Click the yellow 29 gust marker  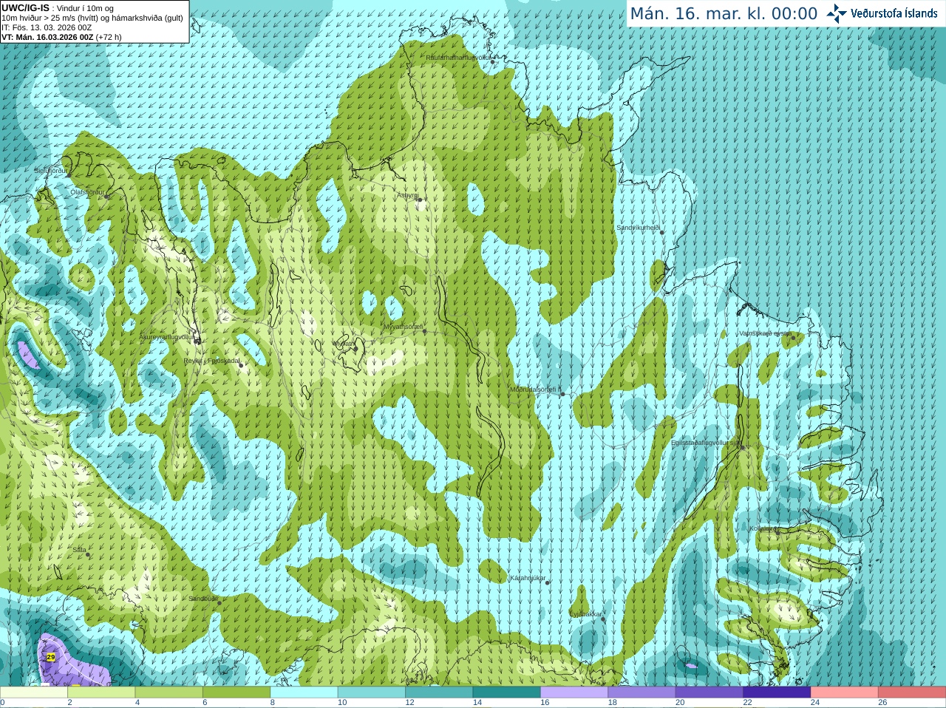pyautogui.click(x=50, y=657)
